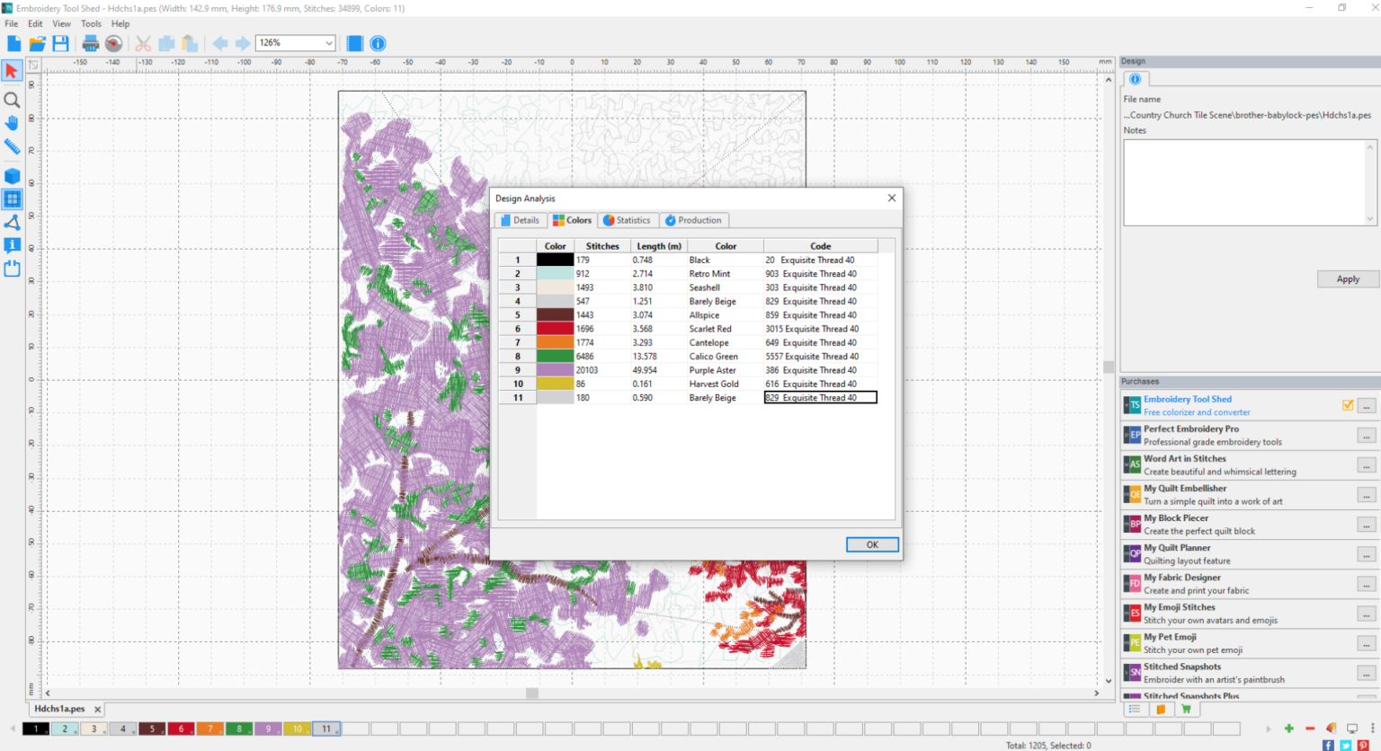Screen dimensions: 1381x751
Task: Select the Zoom magnifier tool
Action: [x=12, y=100]
